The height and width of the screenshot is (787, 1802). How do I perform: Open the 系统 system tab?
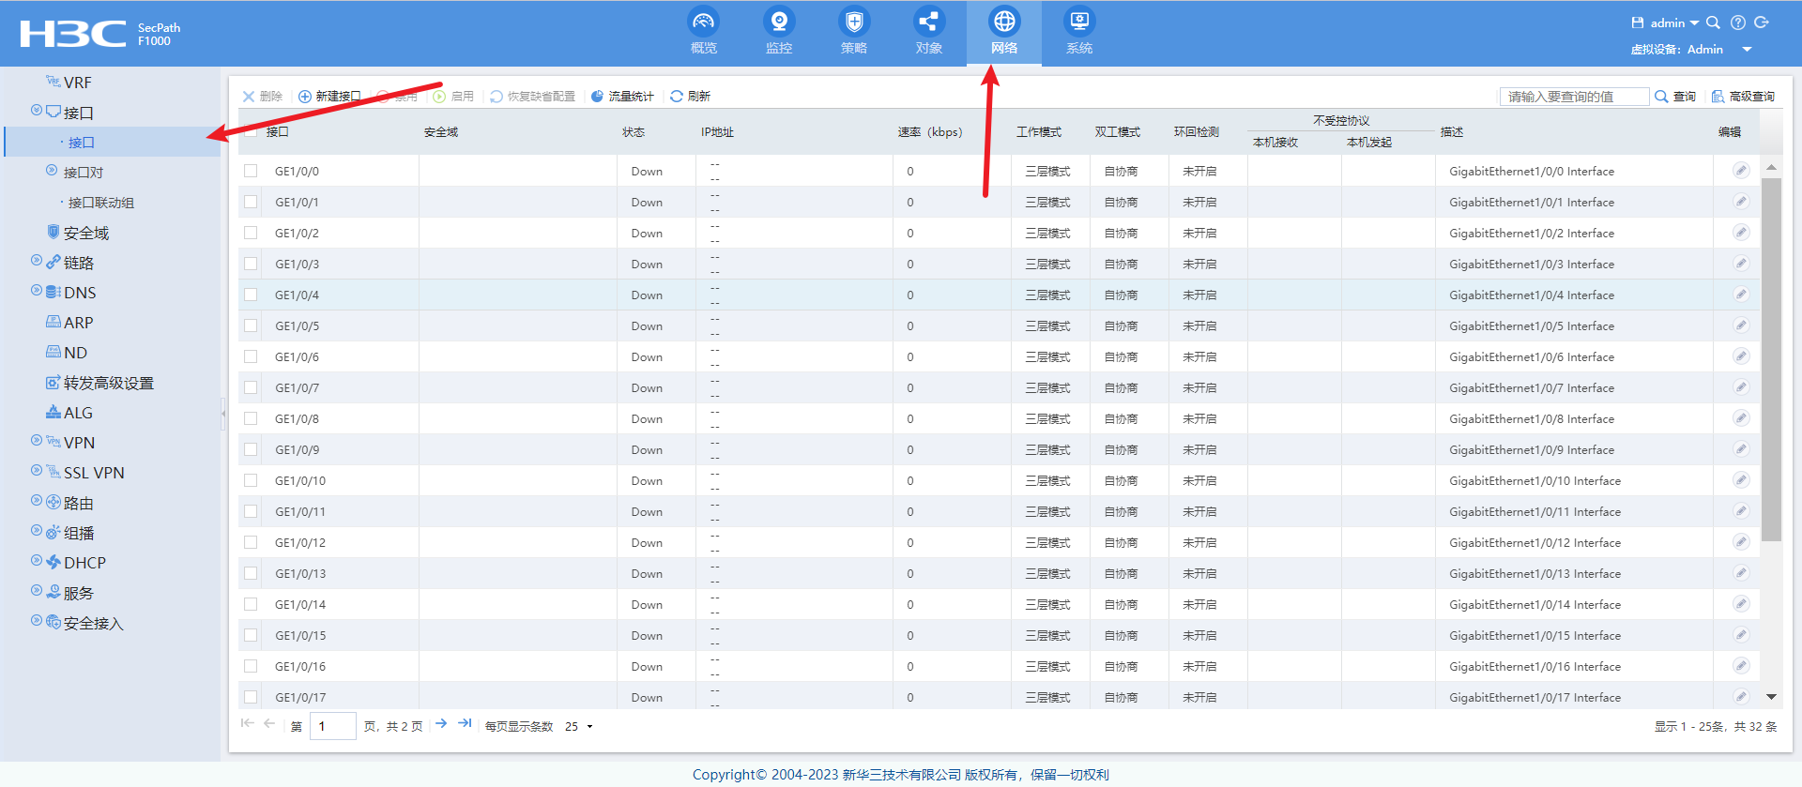pos(1079,32)
